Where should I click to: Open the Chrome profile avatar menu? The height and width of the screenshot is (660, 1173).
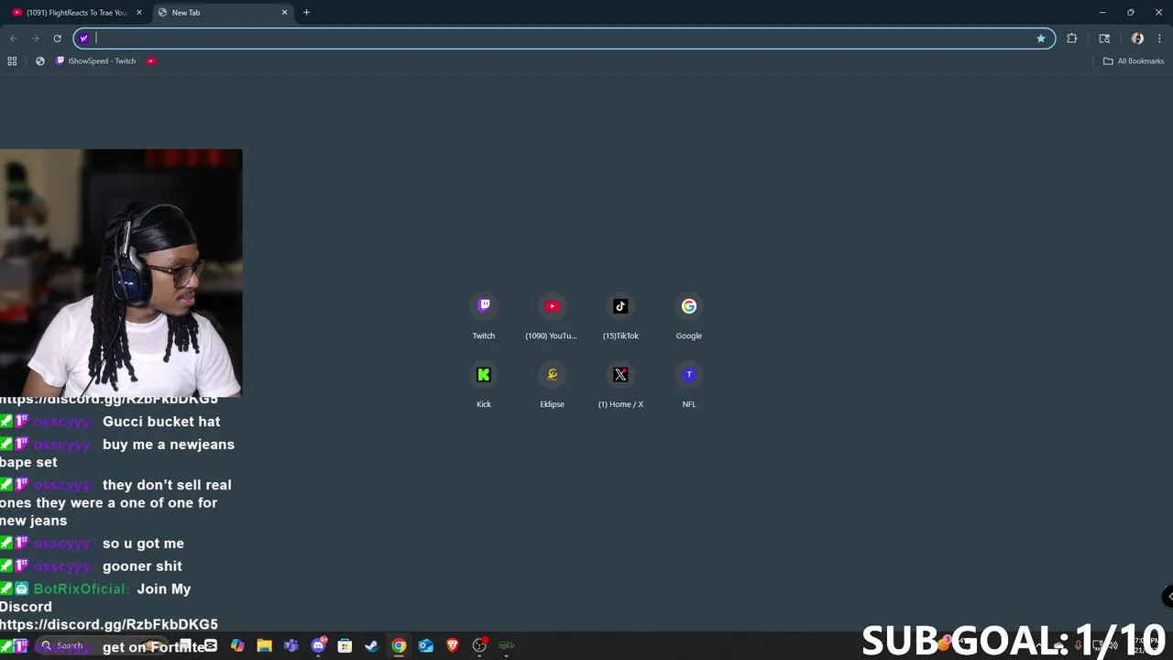[1137, 38]
